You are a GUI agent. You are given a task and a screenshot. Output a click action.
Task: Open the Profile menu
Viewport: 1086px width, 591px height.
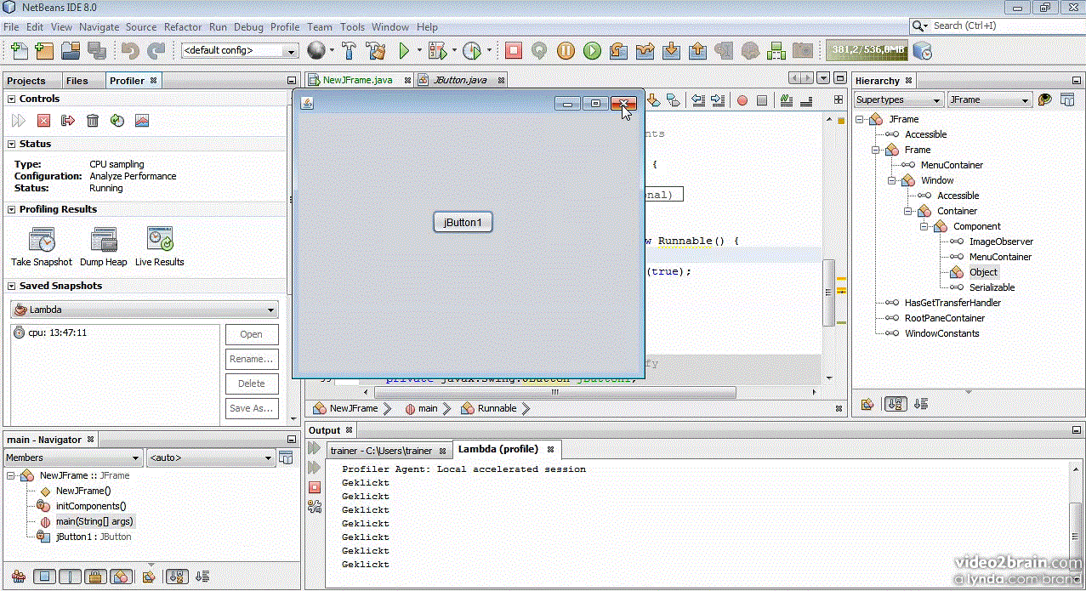[285, 26]
